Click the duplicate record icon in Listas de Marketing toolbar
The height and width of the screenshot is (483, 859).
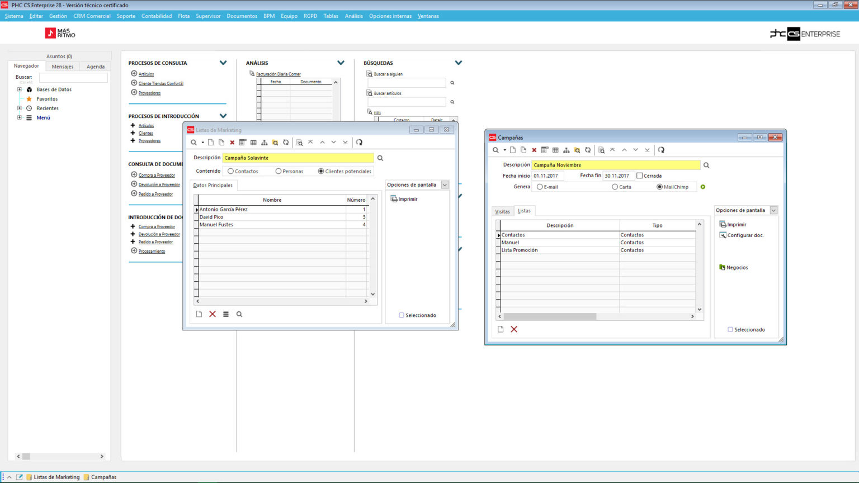tap(221, 143)
